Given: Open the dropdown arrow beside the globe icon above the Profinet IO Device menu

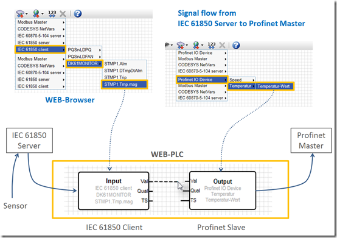Looking at the screenshot, I should (x=202, y=45).
